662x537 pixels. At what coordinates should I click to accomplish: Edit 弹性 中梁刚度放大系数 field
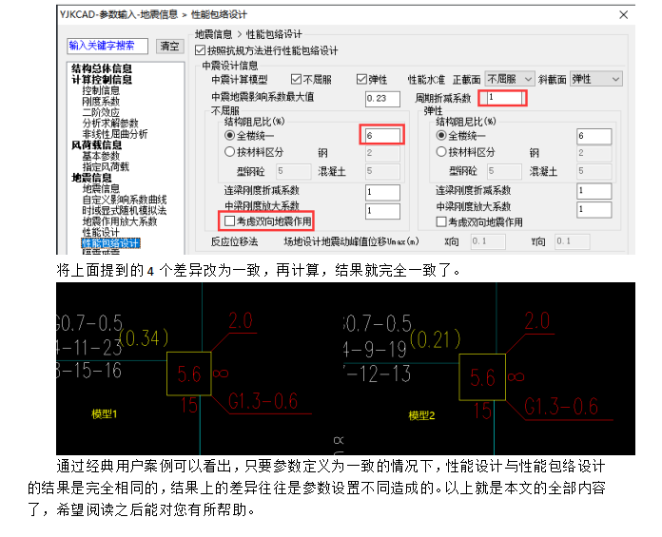coord(594,209)
